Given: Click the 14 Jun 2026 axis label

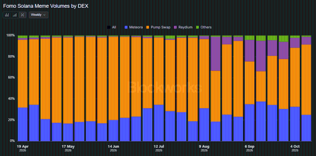Looking at the screenshot, I should 113,148.
